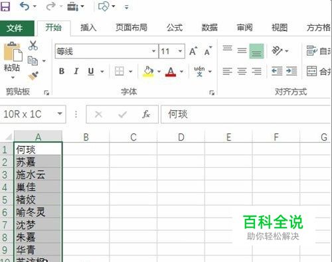Open the borders dropdown arrow
The image size is (332, 262).
(x=131, y=72)
